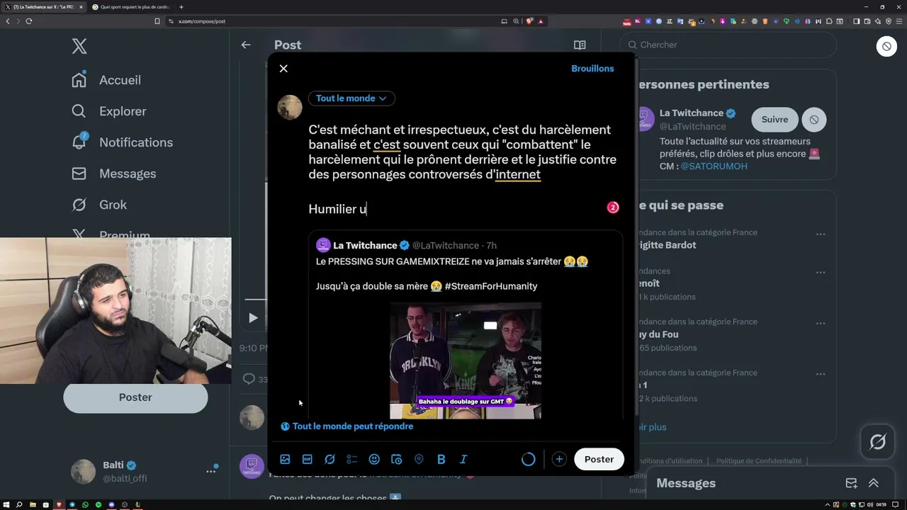907x510 pixels.
Task: Reload the page
Action: (x=28, y=21)
